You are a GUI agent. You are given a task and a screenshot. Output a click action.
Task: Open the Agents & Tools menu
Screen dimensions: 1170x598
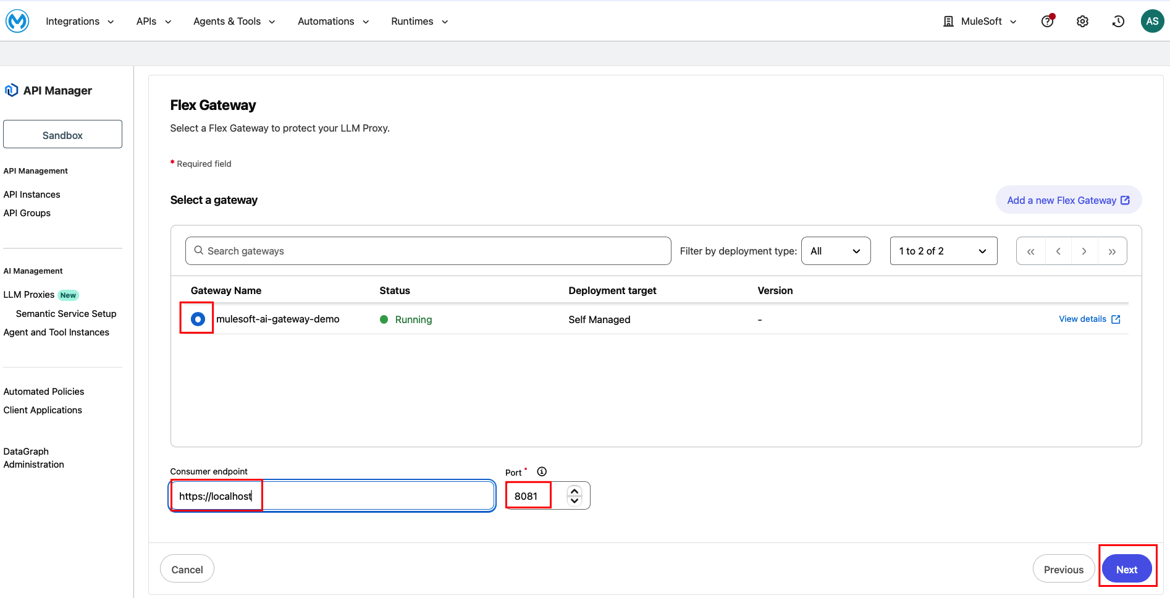(234, 21)
